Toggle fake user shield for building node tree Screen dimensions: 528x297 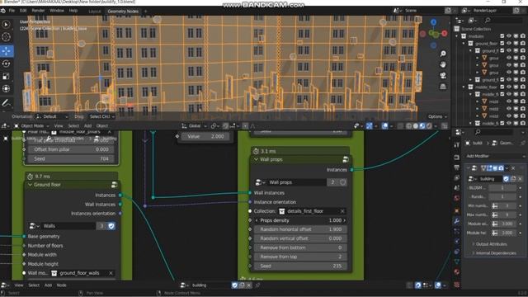pos(234,285)
